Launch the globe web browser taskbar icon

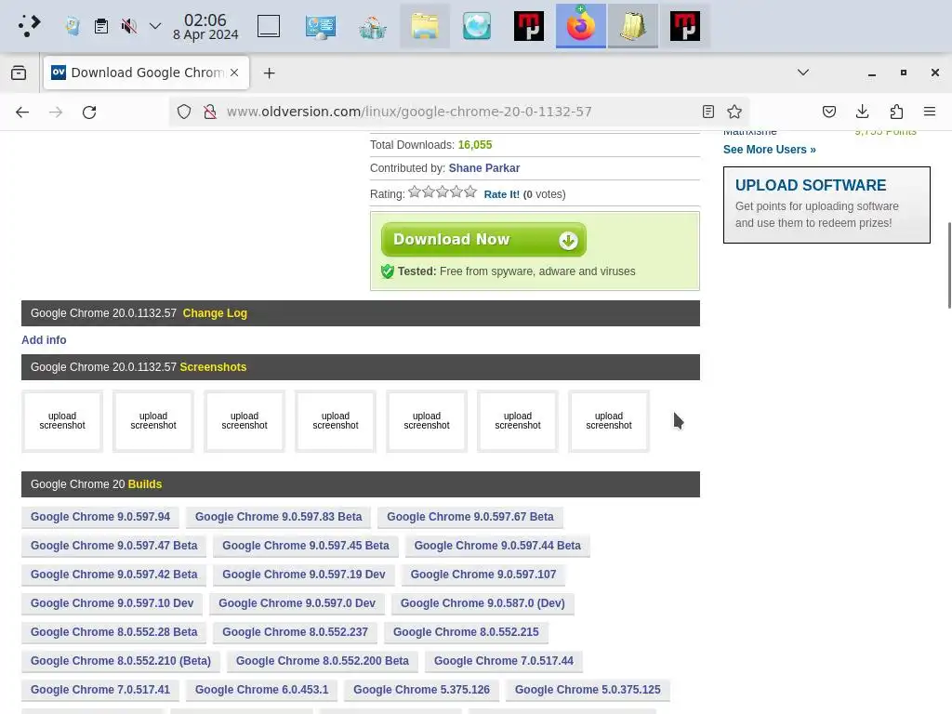click(x=477, y=26)
